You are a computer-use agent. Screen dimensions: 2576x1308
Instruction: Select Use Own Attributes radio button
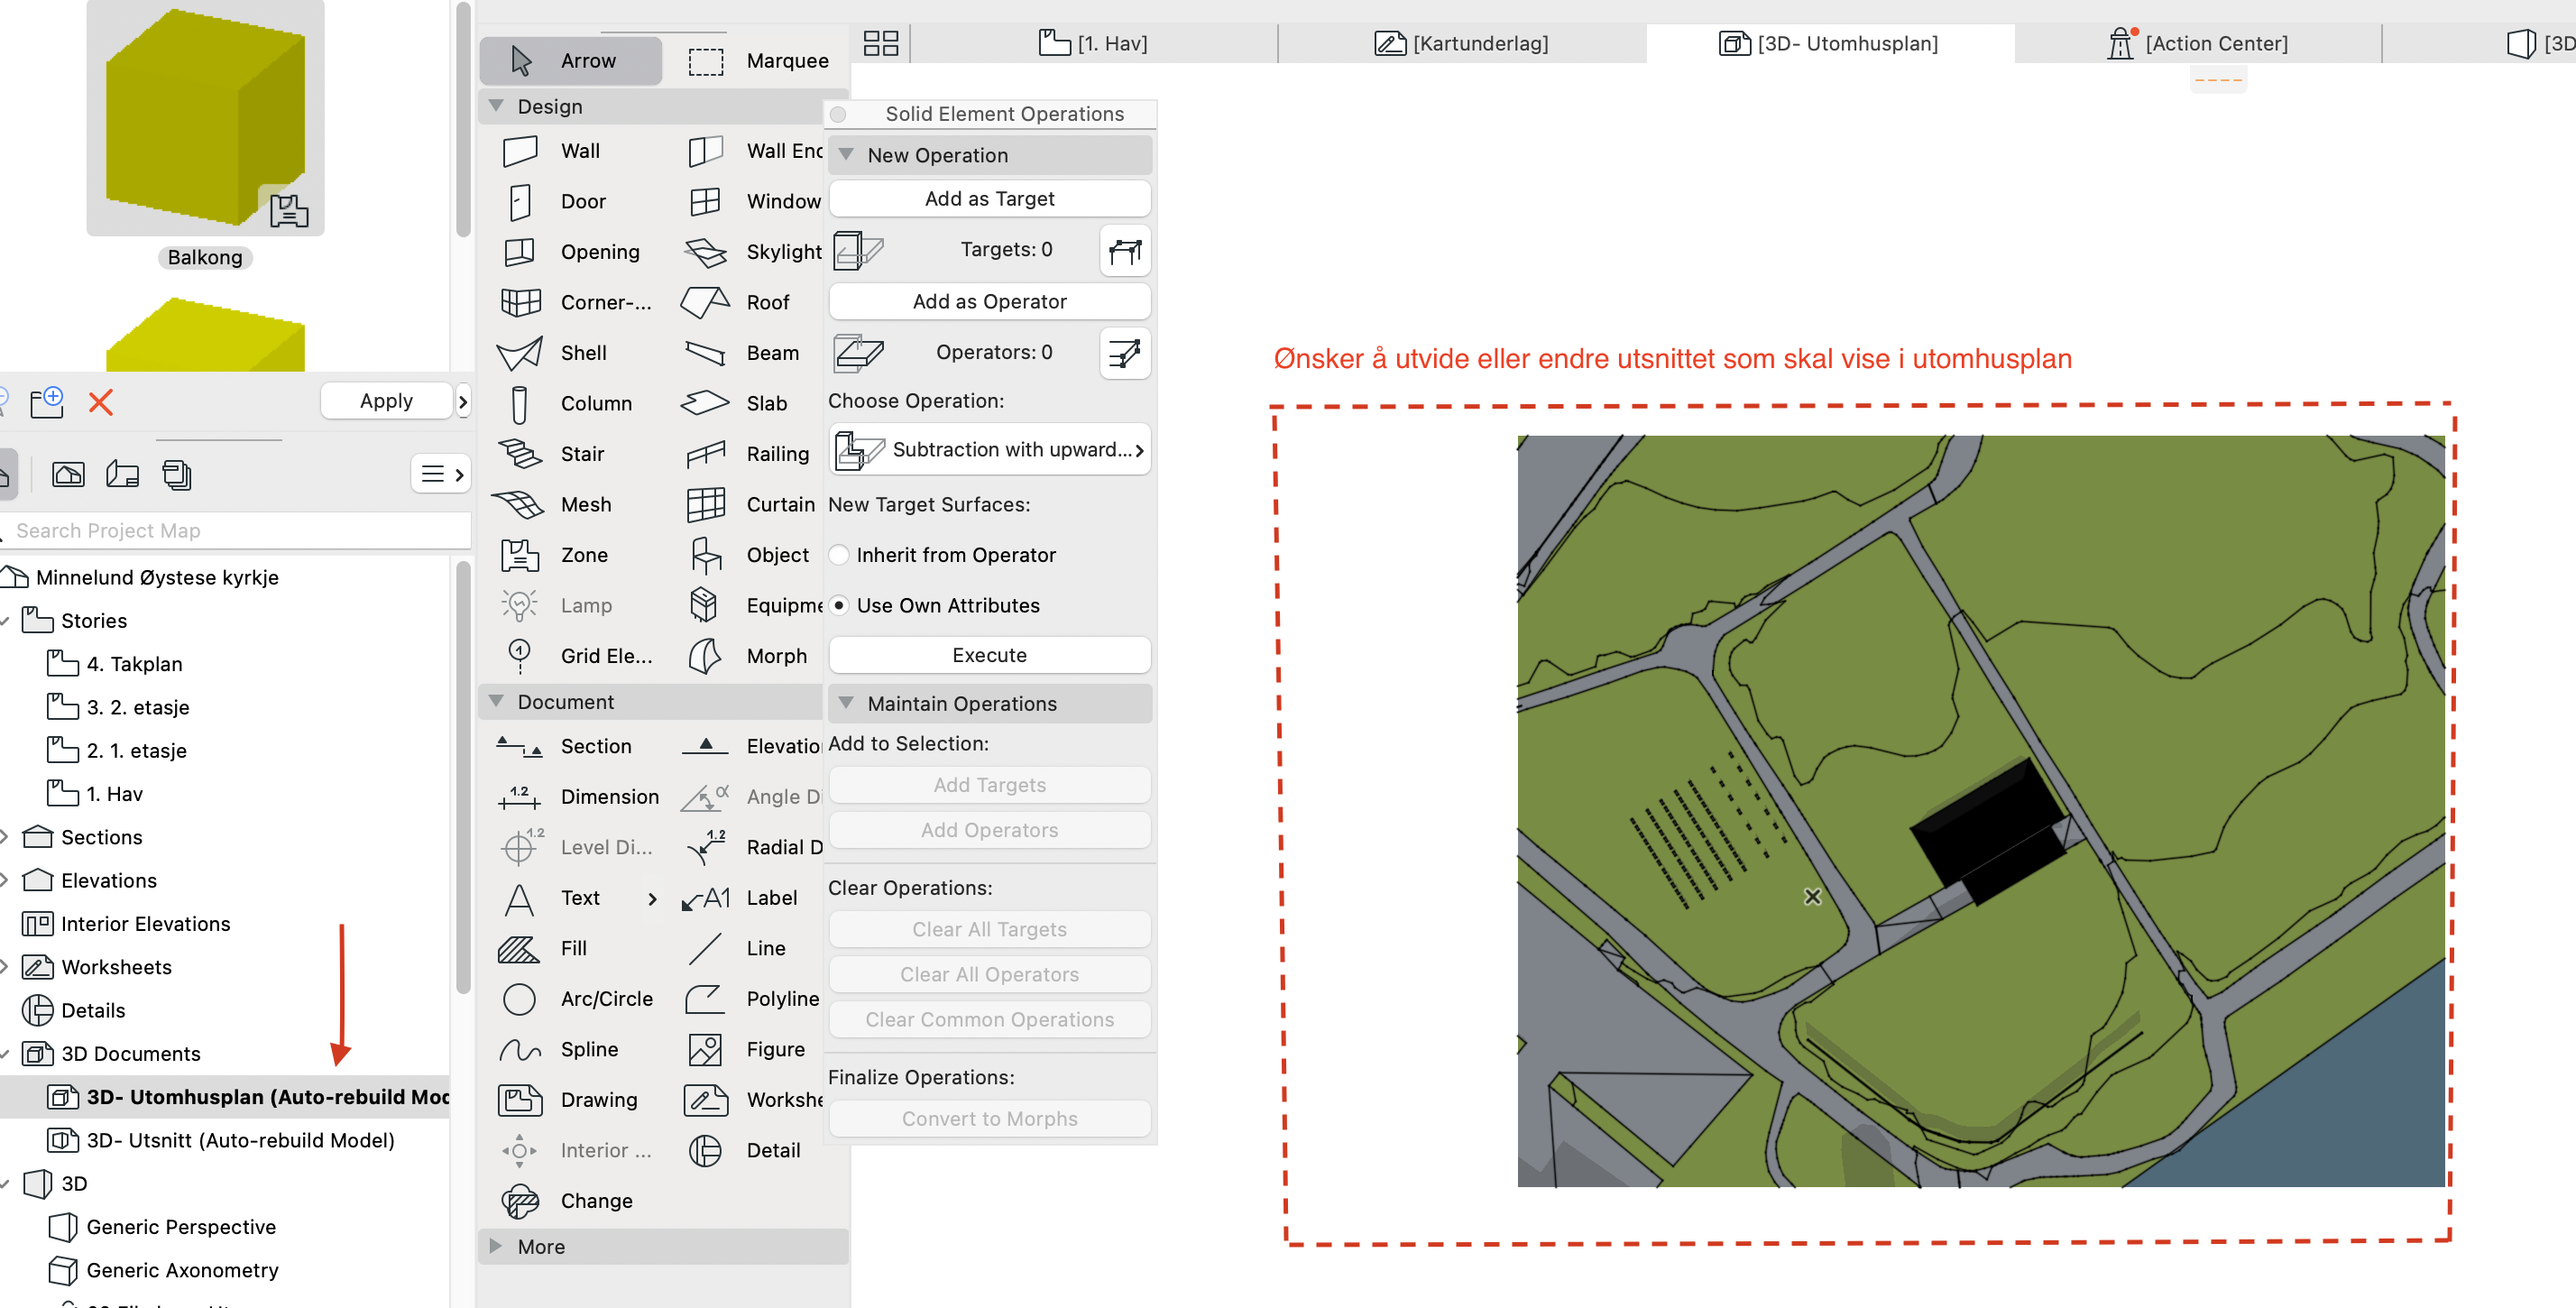point(839,605)
